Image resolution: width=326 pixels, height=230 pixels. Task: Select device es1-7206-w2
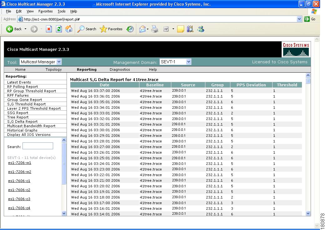coord(20,172)
